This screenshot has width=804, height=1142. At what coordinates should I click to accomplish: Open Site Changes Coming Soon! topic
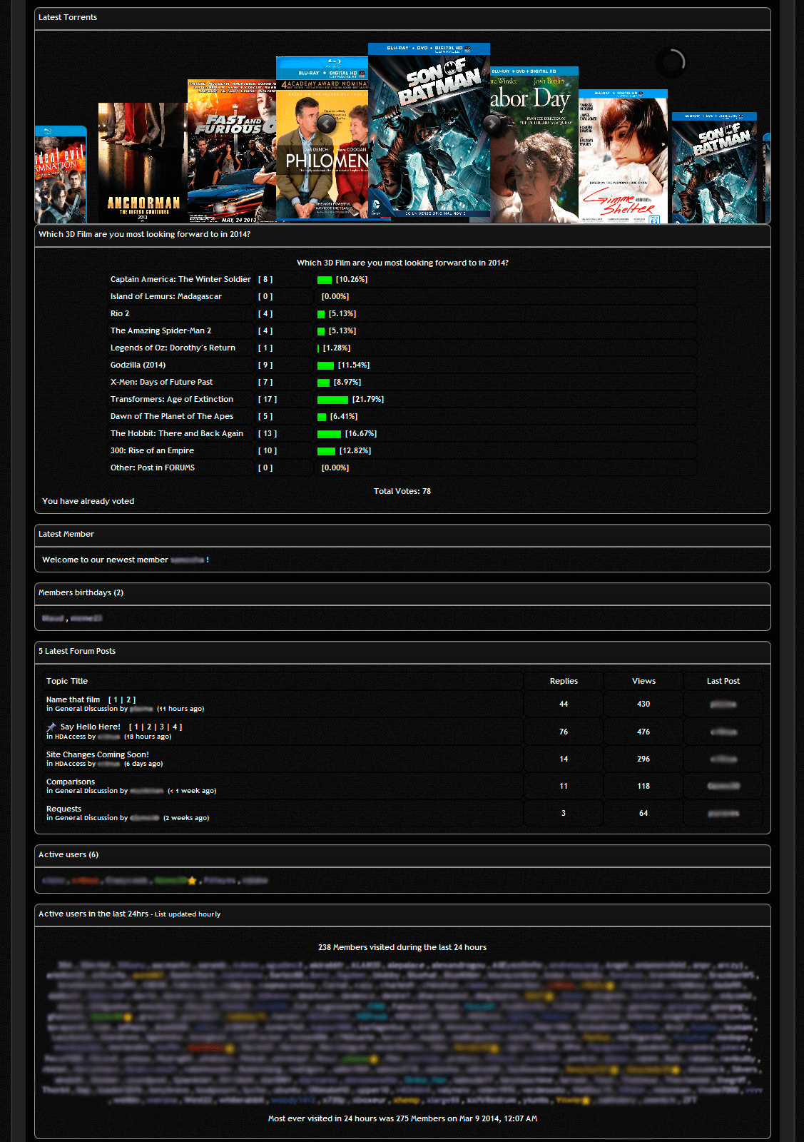(x=98, y=754)
